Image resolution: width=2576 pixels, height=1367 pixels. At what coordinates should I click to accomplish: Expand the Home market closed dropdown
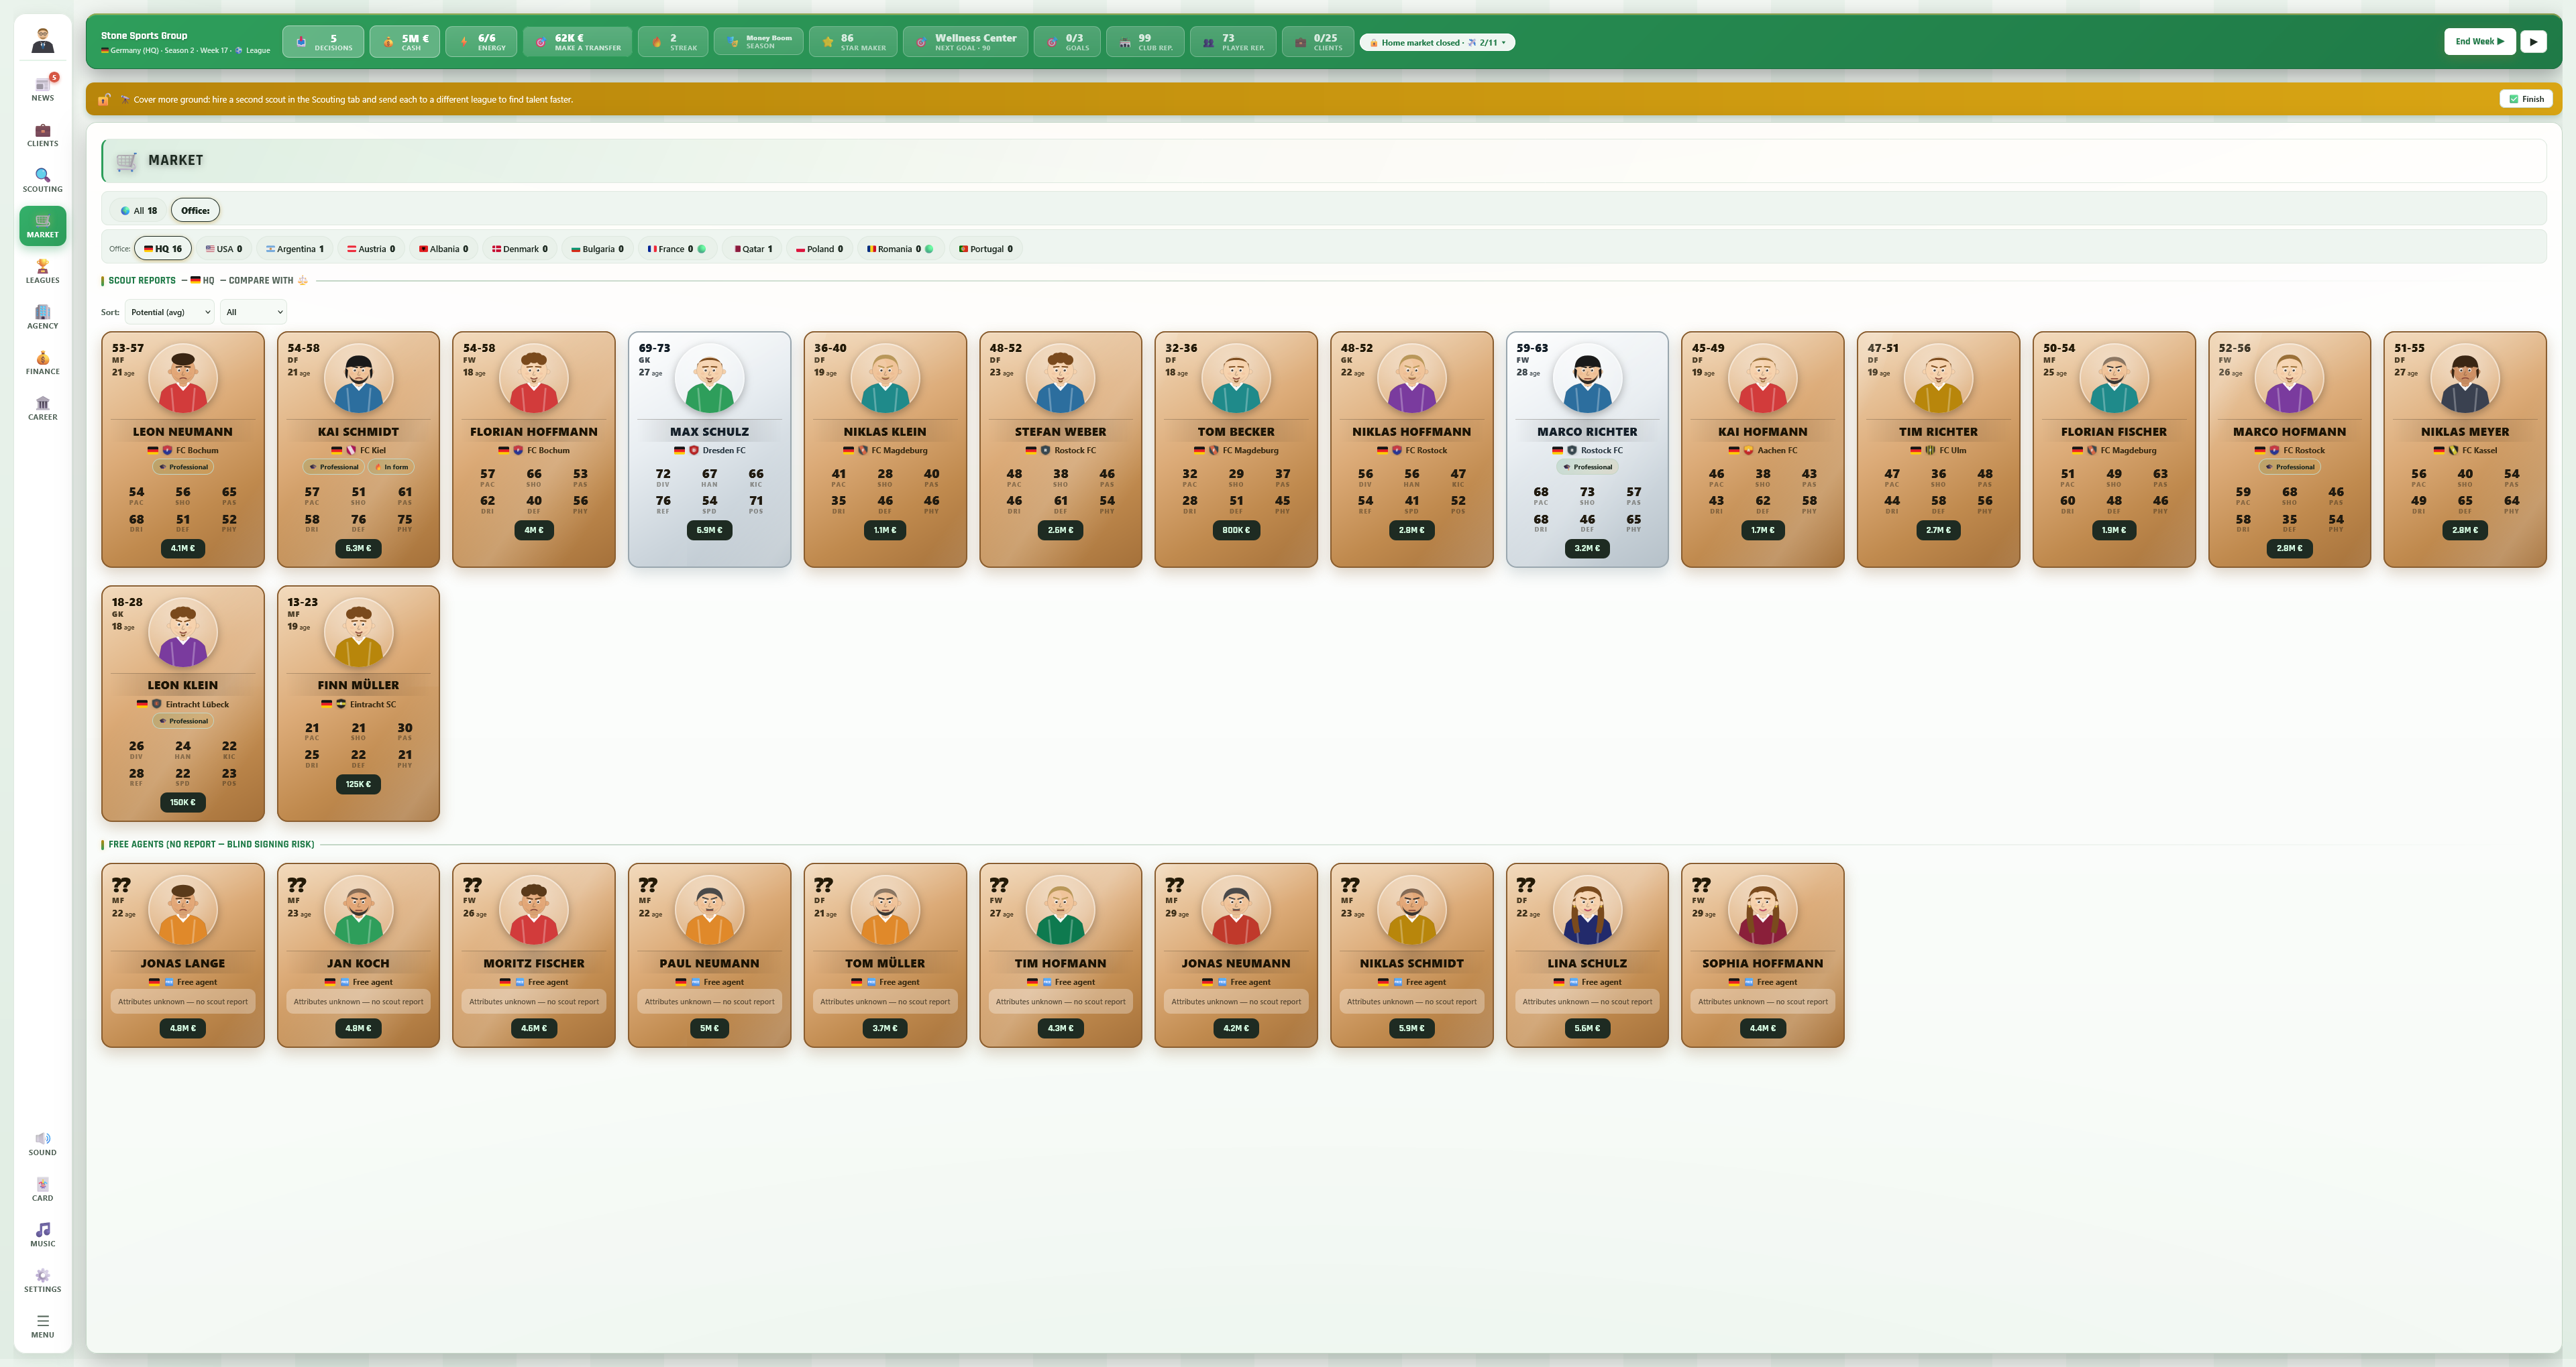point(1437,43)
